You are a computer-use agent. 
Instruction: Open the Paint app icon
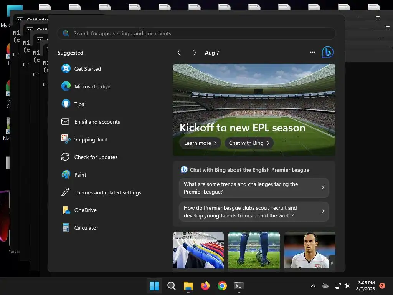click(x=66, y=175)
